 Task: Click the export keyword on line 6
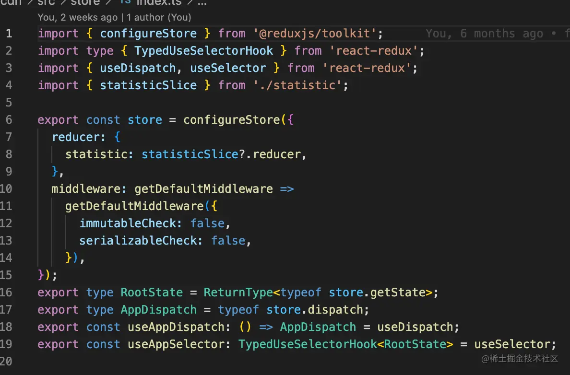[x=58, y=119]
